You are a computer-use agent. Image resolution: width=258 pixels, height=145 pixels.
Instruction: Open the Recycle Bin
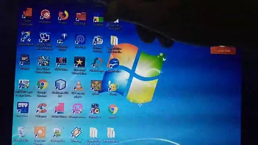coord(21,132)
